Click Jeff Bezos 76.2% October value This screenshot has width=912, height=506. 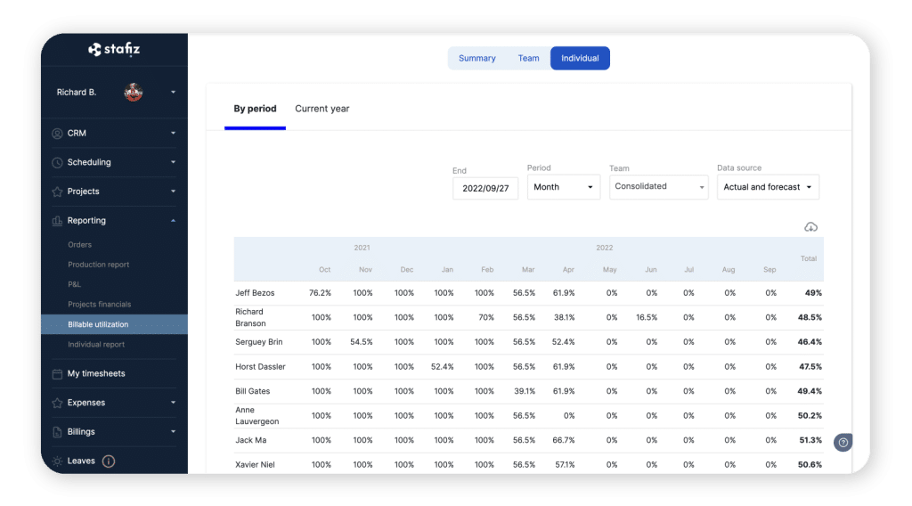coord(320,293)
